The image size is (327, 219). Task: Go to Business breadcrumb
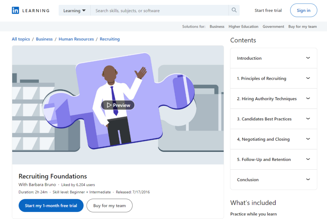(44, 39)
